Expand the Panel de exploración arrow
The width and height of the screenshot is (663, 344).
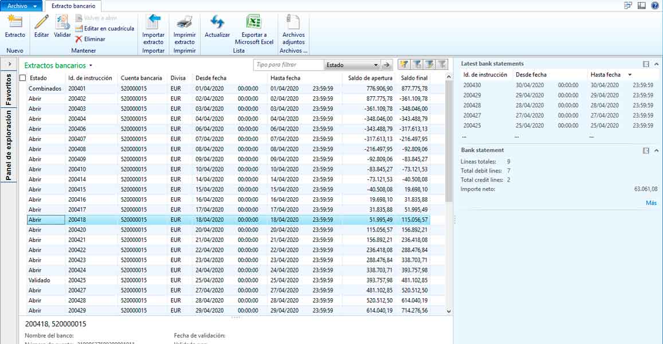coord(9,64)
